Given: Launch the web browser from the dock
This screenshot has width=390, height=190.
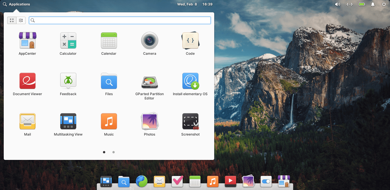Looking at the screenshot, I should pyautogui.click(x=142, y=181).
